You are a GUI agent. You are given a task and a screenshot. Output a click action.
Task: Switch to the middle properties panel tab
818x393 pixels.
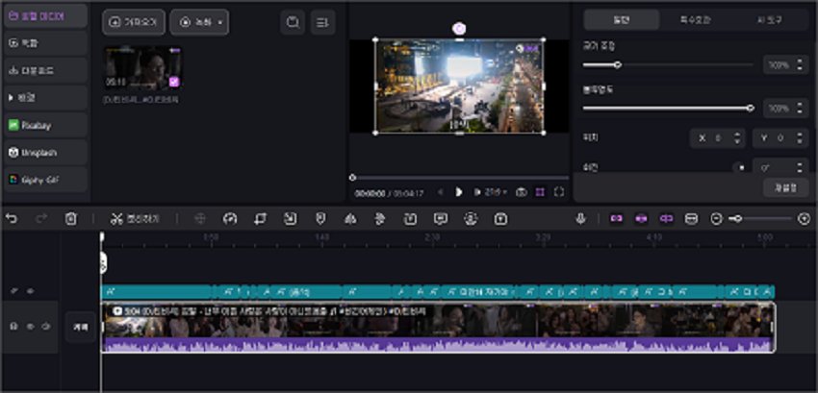[697, 20]
